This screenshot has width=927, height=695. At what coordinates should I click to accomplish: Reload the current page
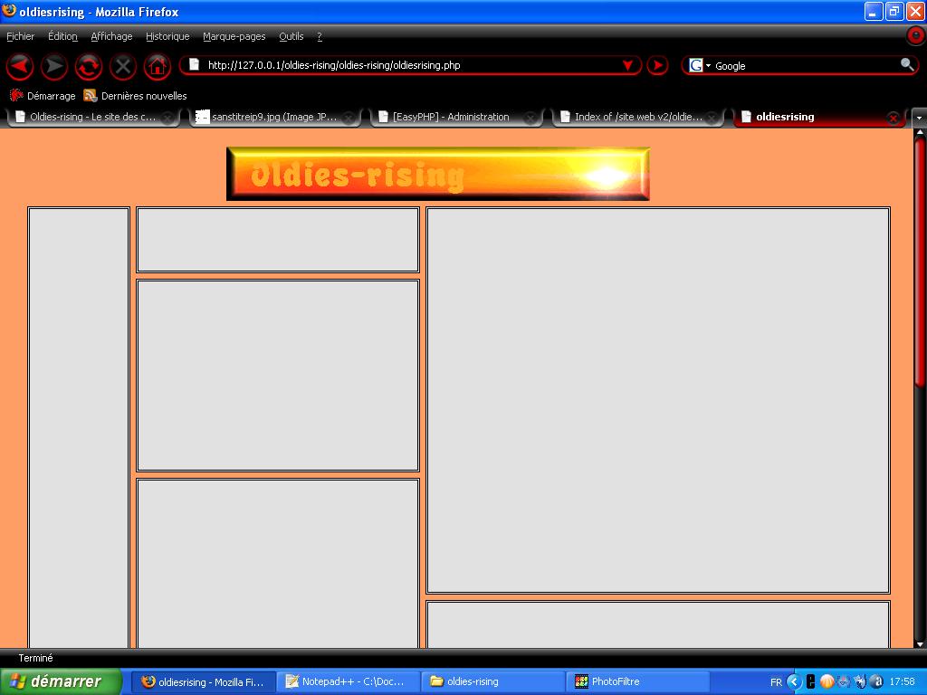click(89, 66)
